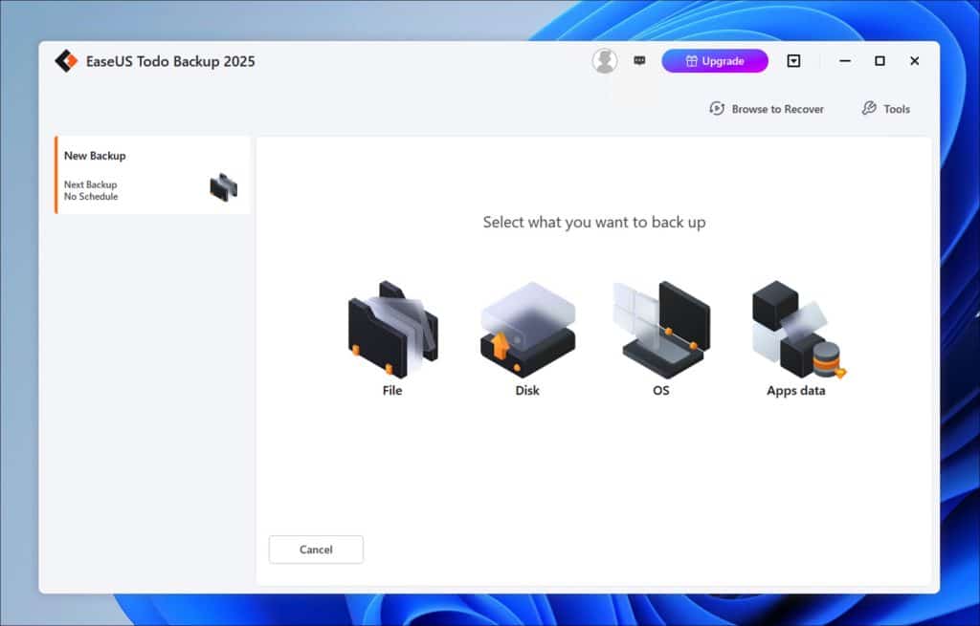Click the "Disk" text label
Screen dimensions: 980x626
[x=527, y=391]
